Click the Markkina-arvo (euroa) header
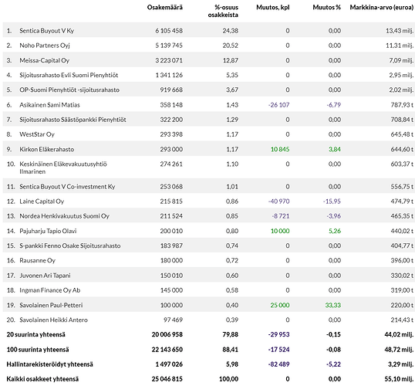The image size is (415, 386). point(381,8)
